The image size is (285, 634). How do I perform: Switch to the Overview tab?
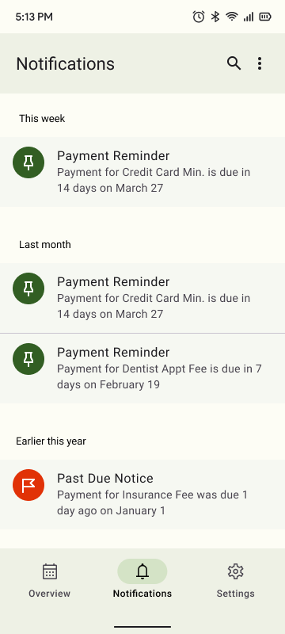point(50,580)
